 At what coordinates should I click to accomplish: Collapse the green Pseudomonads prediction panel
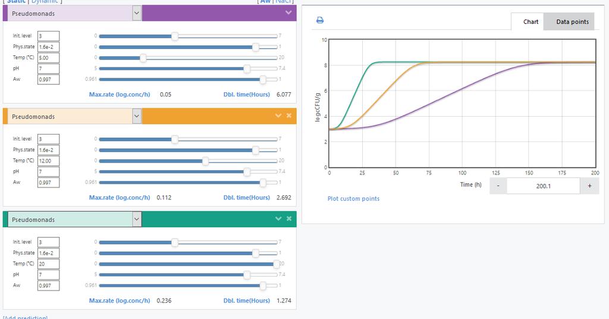[x=278, y=218]
